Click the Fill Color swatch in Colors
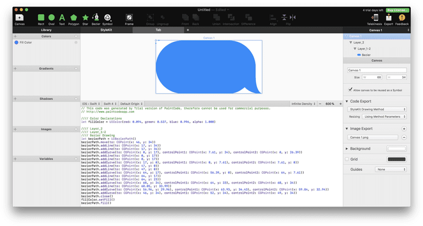423x226 pixels. pos(16,42)
